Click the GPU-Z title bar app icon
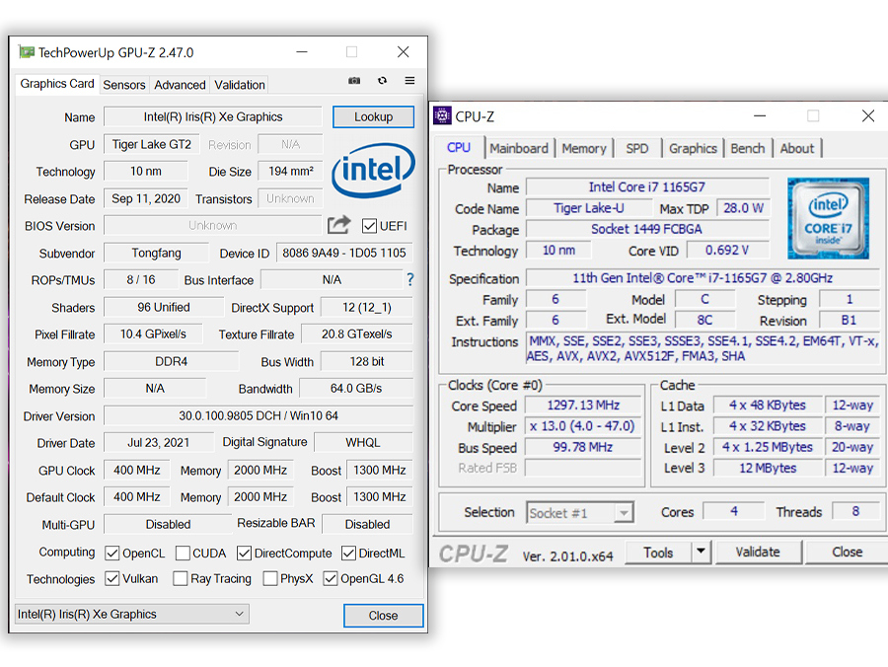Viewport: 888px width, 667px height. [26, 52]
